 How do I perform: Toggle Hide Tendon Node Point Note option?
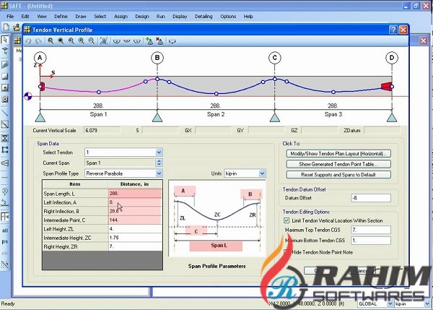[287, 252]
